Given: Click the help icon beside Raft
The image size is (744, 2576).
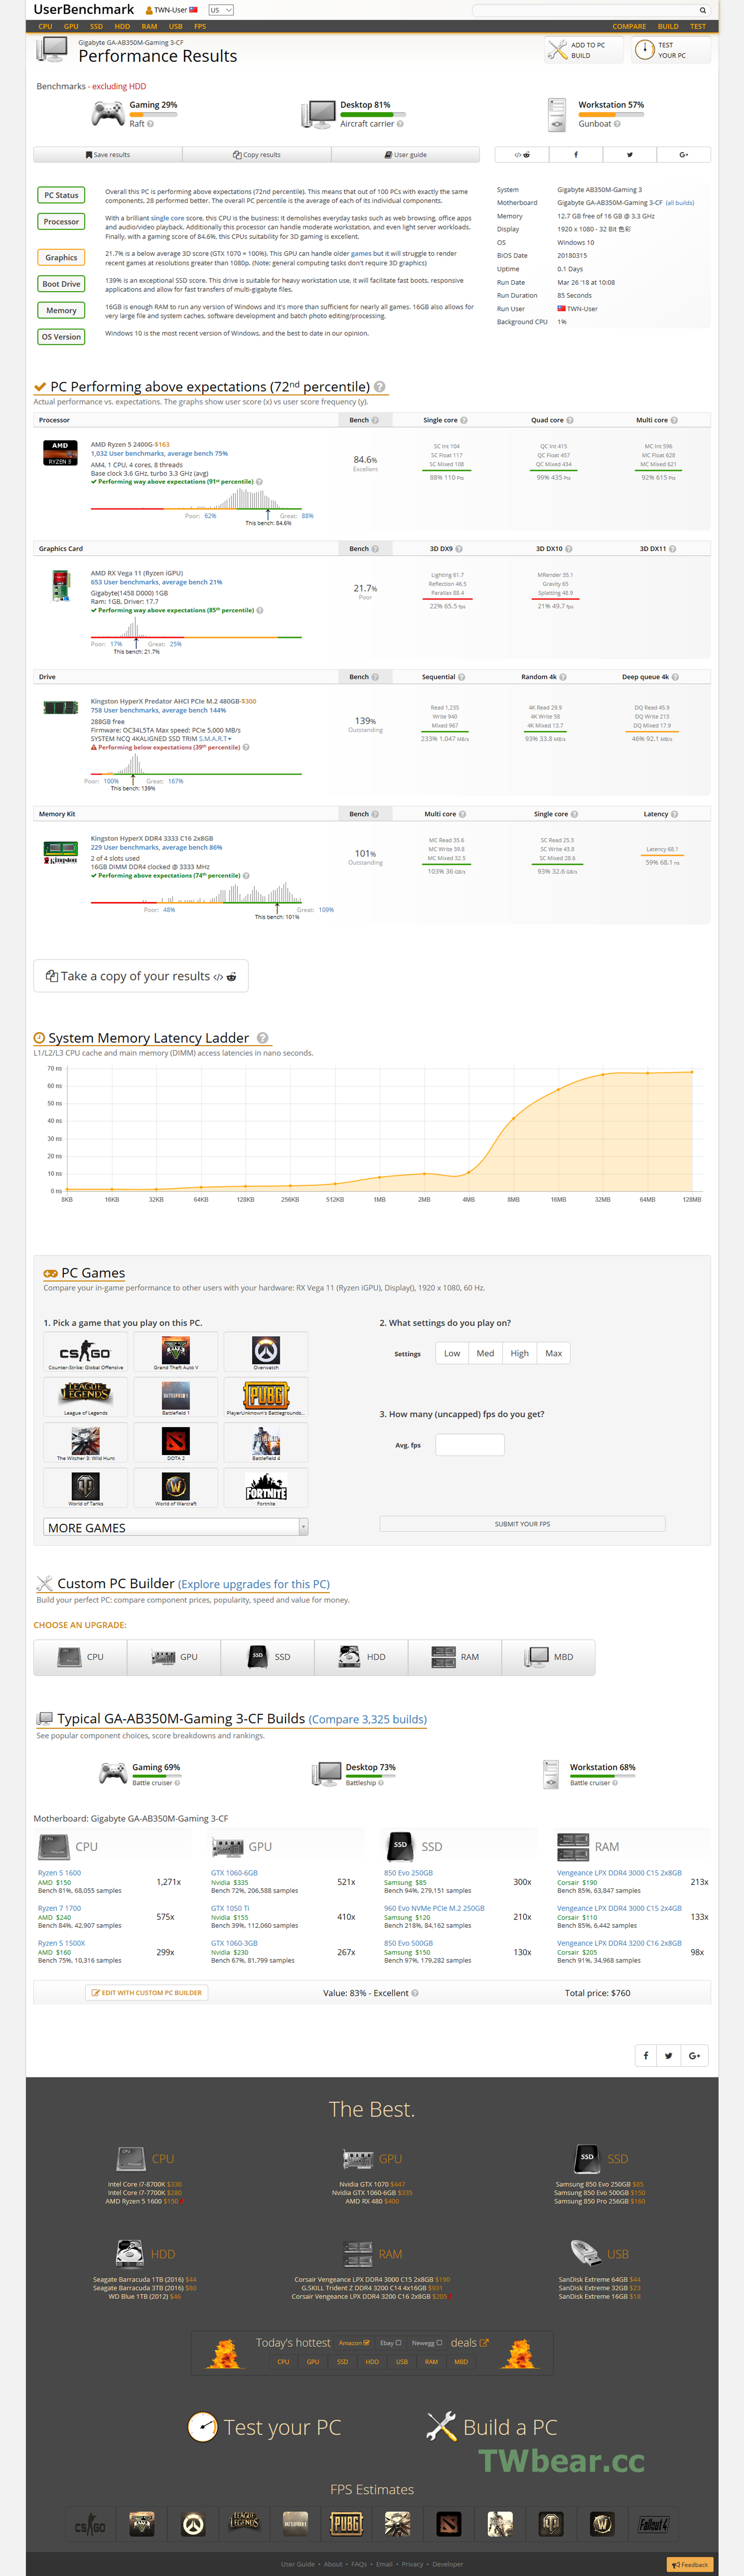Looking at the screenshot, I should (150, 124).
